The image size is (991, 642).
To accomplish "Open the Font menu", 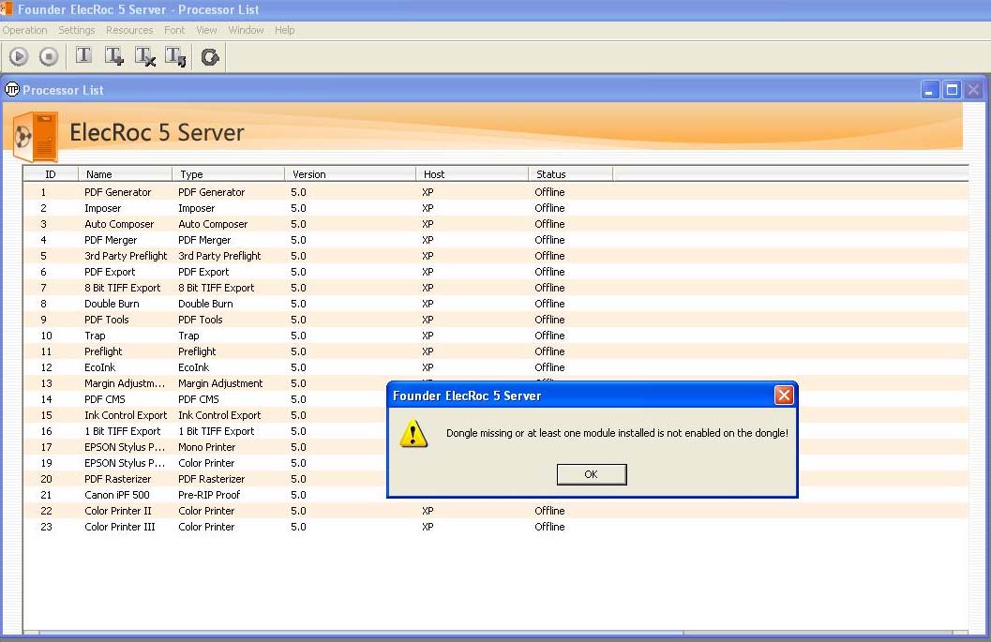I will click(x=174, y=30).
